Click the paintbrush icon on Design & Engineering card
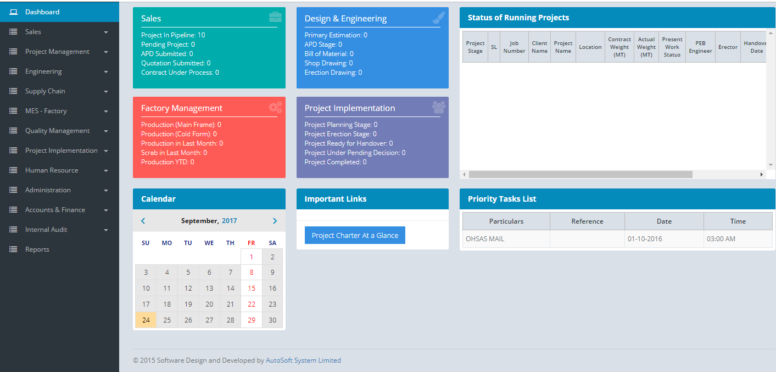The width and height of the screenshot is (776, 372). 438,18
